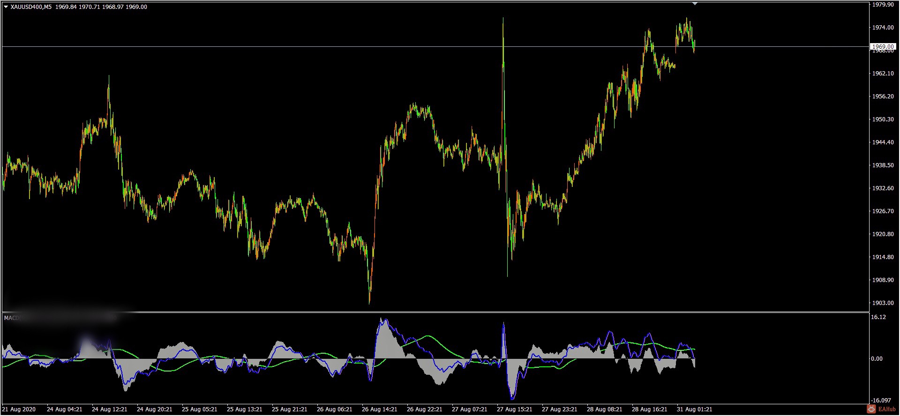Click the 27 Aug 07:21 time label
The image size is (900, 416).
470,409
